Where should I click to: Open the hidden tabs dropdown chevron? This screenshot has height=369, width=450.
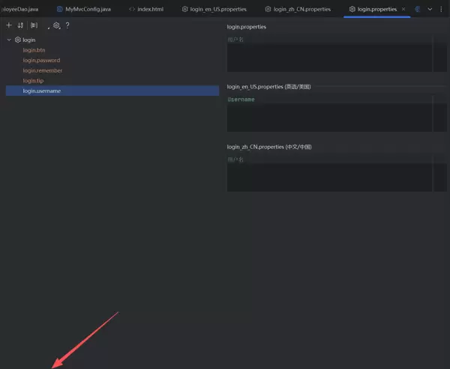pos(430,9)
